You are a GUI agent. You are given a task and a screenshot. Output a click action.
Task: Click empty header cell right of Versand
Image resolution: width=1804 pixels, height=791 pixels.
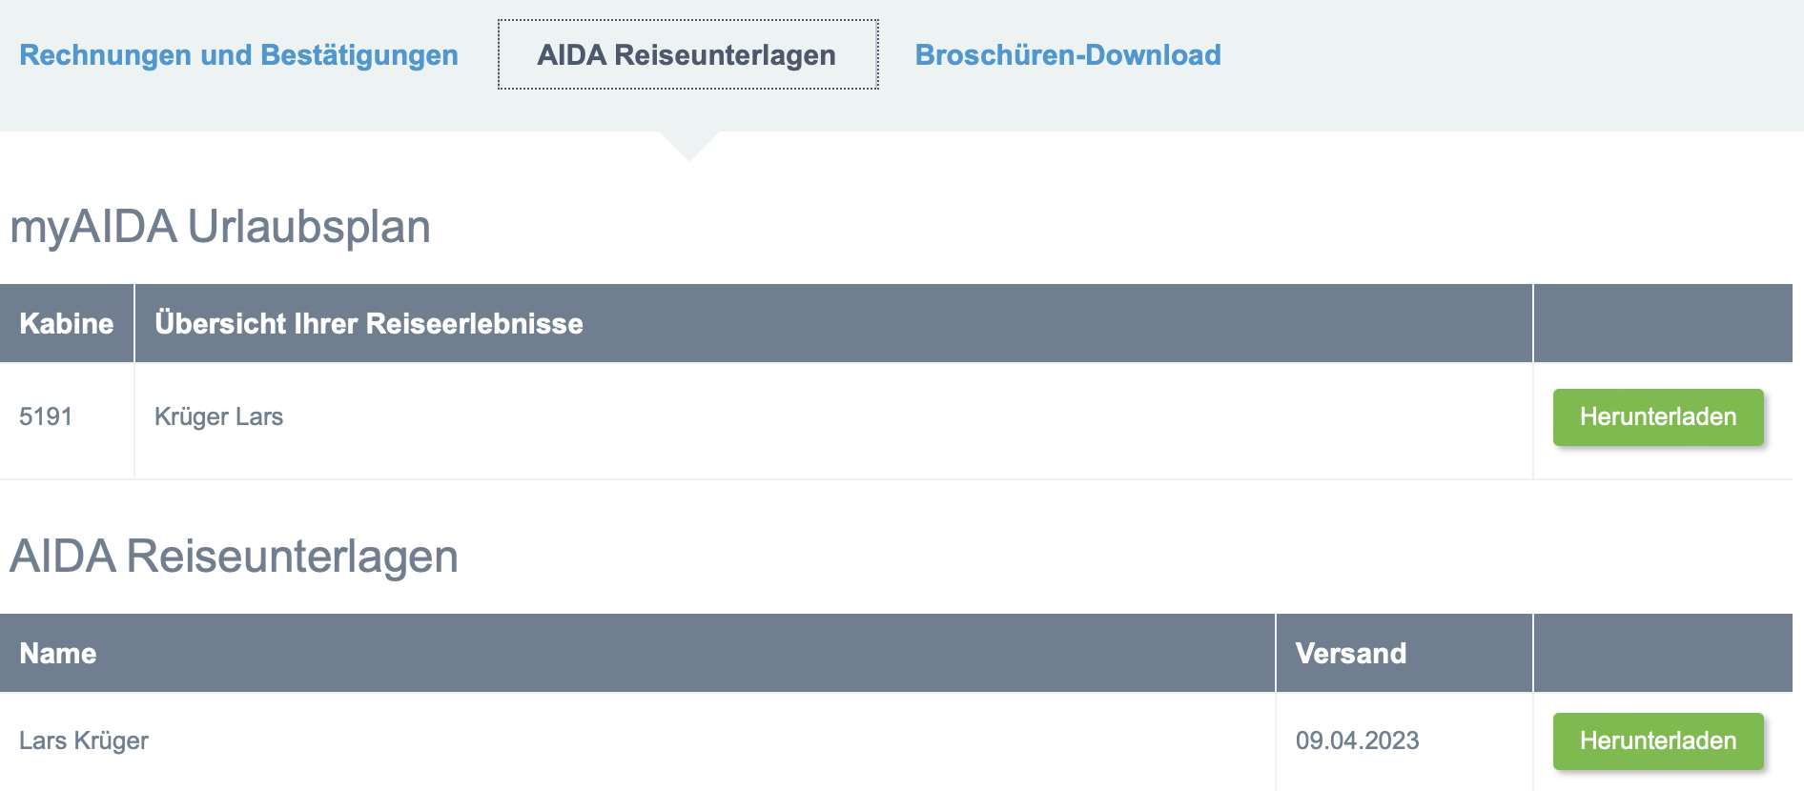[x=1662, y=654]
